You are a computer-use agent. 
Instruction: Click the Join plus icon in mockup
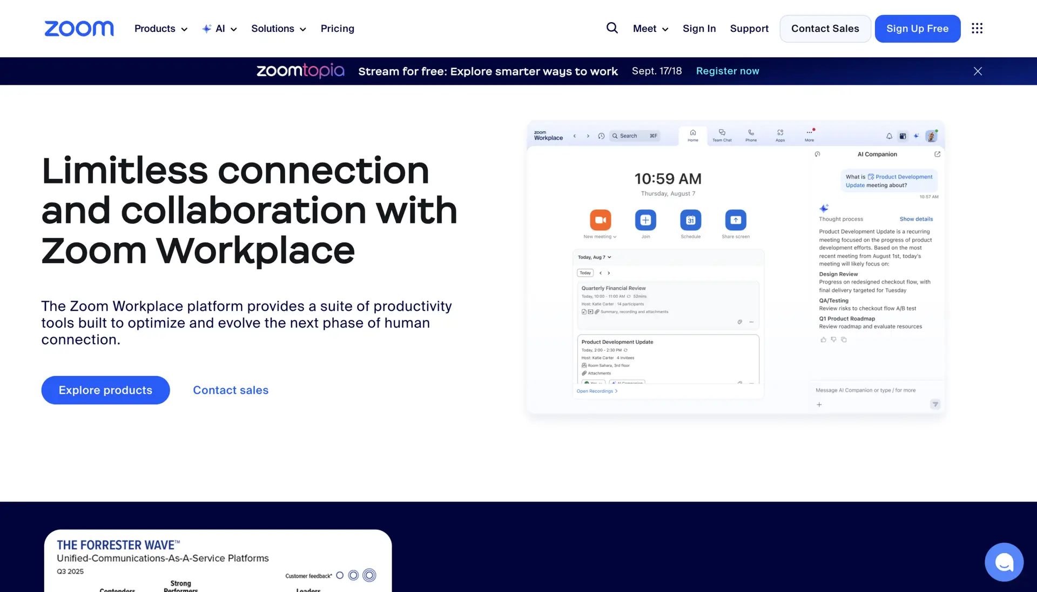pyautogui.click(x=645, y=220)
